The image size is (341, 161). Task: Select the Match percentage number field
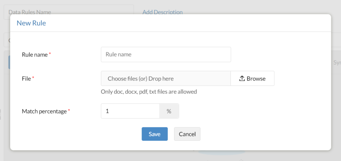pyautogui.click(x=130, y=111)
